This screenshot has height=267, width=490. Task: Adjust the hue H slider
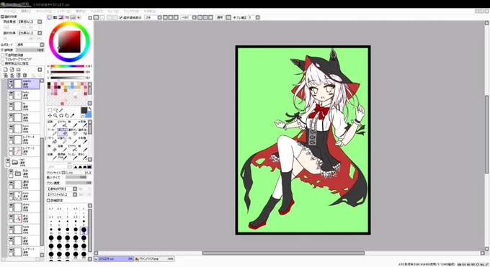(x=67, y=66)
